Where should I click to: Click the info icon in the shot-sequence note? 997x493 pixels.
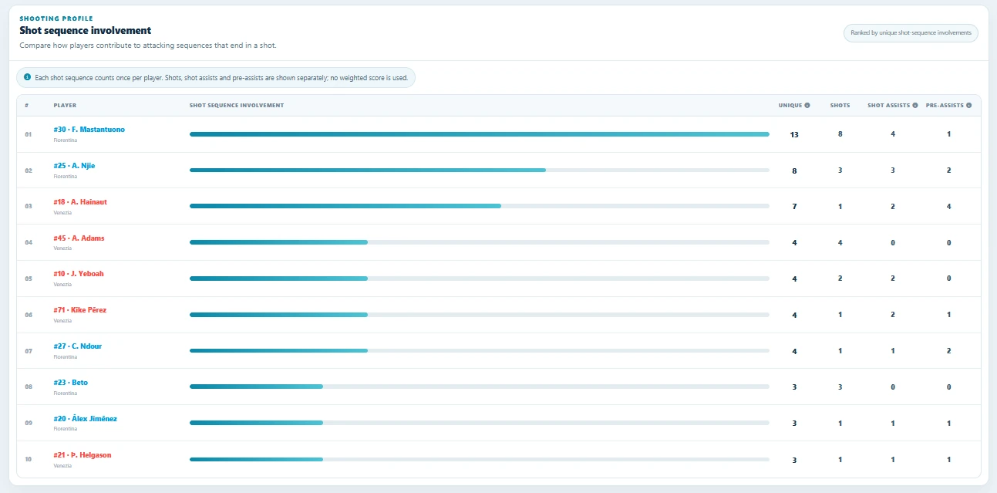click(28, 77)
